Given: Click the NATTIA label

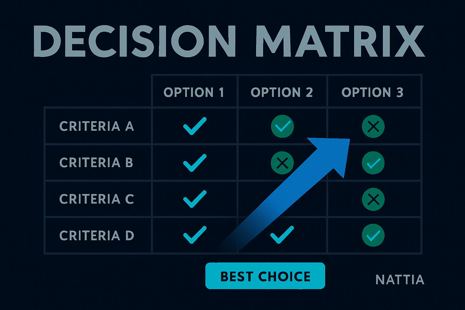Looking at the screenshot, I should 400,280.
